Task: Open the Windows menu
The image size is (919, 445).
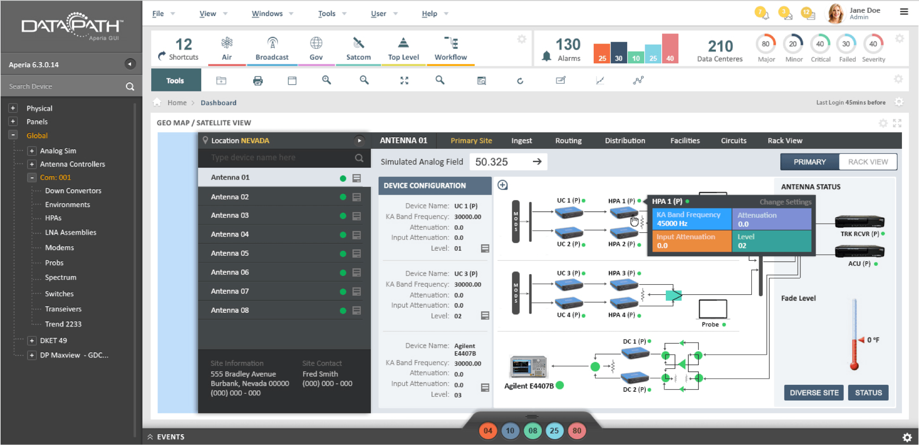Action: 267,13
